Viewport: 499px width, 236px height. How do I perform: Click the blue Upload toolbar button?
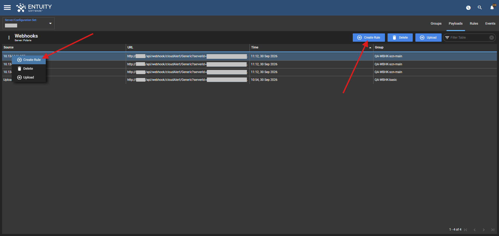428,38
